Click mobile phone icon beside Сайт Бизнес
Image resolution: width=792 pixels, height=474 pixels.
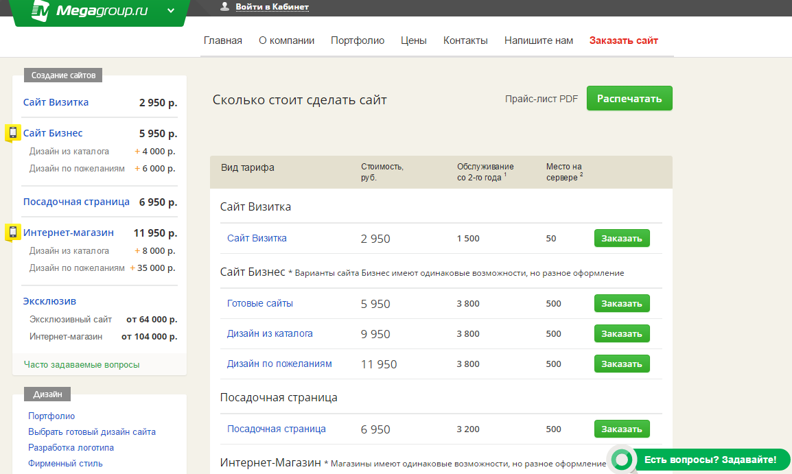[12, 133]
